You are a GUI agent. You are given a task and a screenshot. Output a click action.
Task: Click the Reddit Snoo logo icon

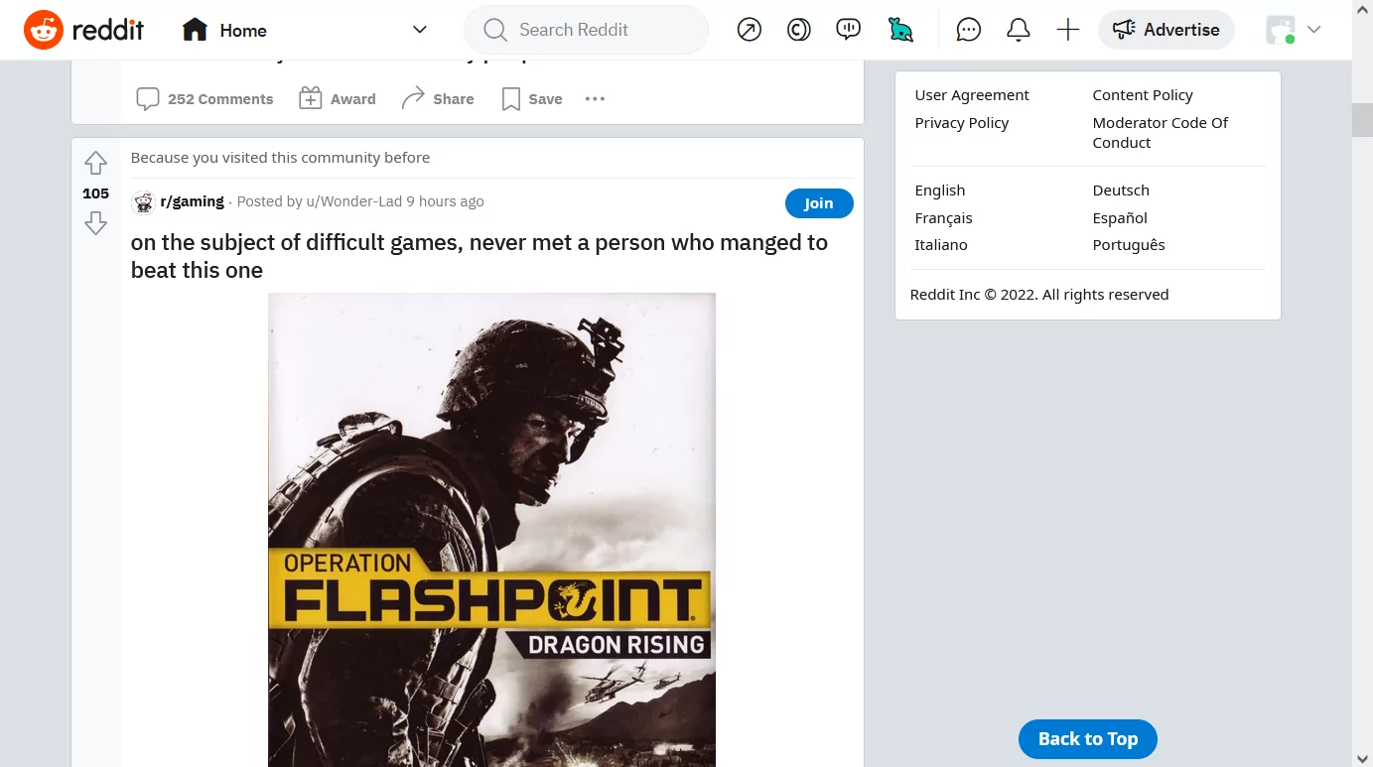[44, 30]
